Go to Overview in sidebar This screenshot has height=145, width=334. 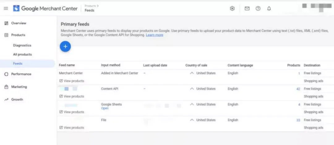19,23
